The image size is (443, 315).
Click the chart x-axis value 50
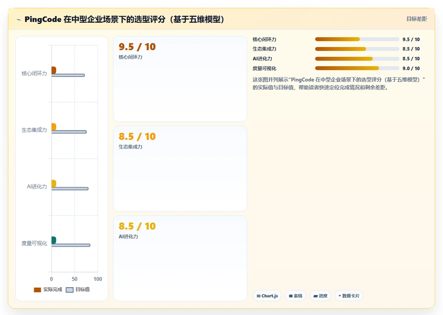(75, 279)
